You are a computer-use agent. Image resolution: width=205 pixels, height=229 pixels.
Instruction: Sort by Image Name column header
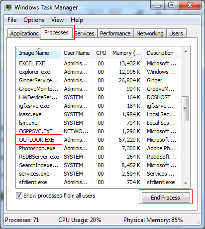pos(39,53)
